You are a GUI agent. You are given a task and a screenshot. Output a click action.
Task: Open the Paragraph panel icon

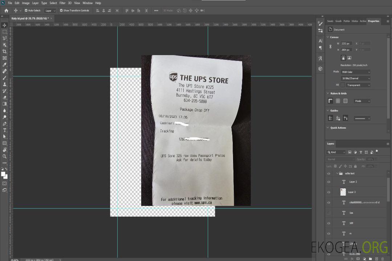pos(320,48)
